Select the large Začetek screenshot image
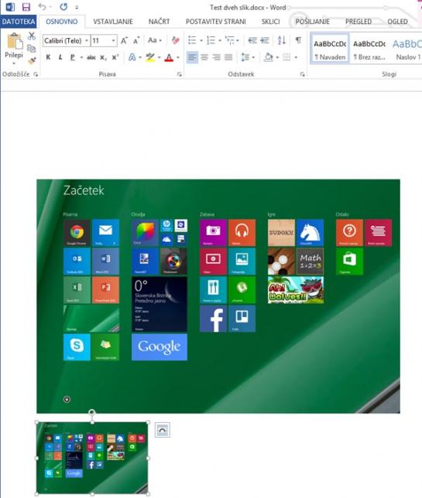The height and width of the screenshot is (498, 422). pyautogui.click(x=218, y=296)
